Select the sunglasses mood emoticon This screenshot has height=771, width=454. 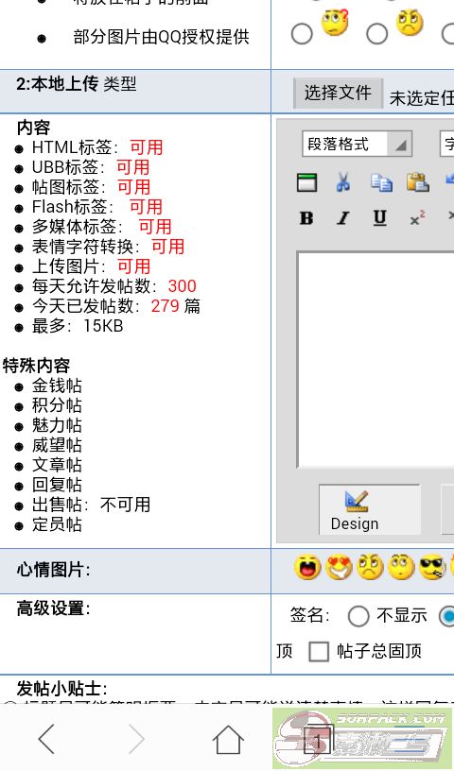432,568
